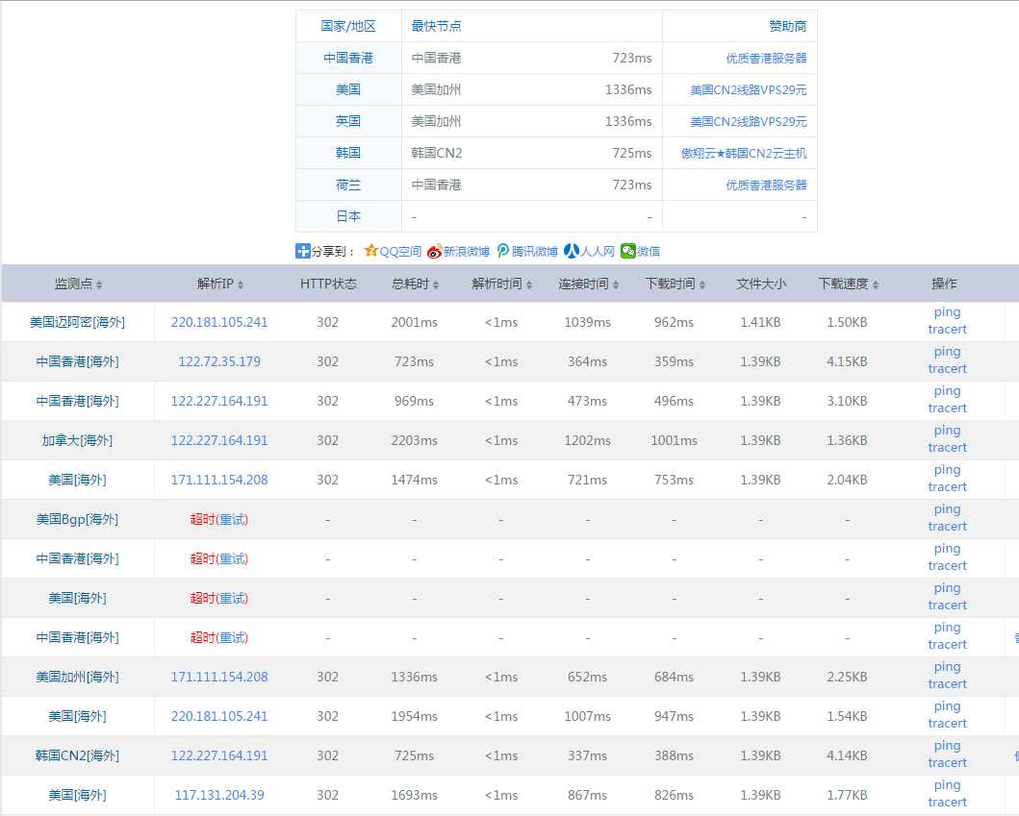Viewport: 1019px width, 816px height.
Task: Click ping for 美国Bgp[海外] row
Action: (947, 509)
